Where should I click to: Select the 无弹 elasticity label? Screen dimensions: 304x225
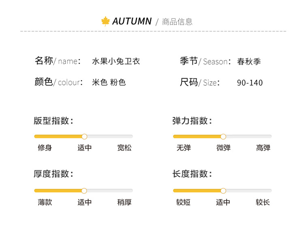coord(184,148)
